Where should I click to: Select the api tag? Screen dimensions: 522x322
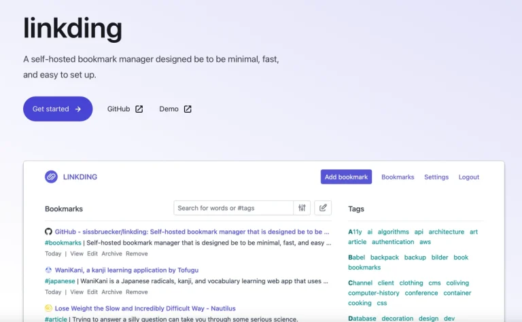click(419, 232)
